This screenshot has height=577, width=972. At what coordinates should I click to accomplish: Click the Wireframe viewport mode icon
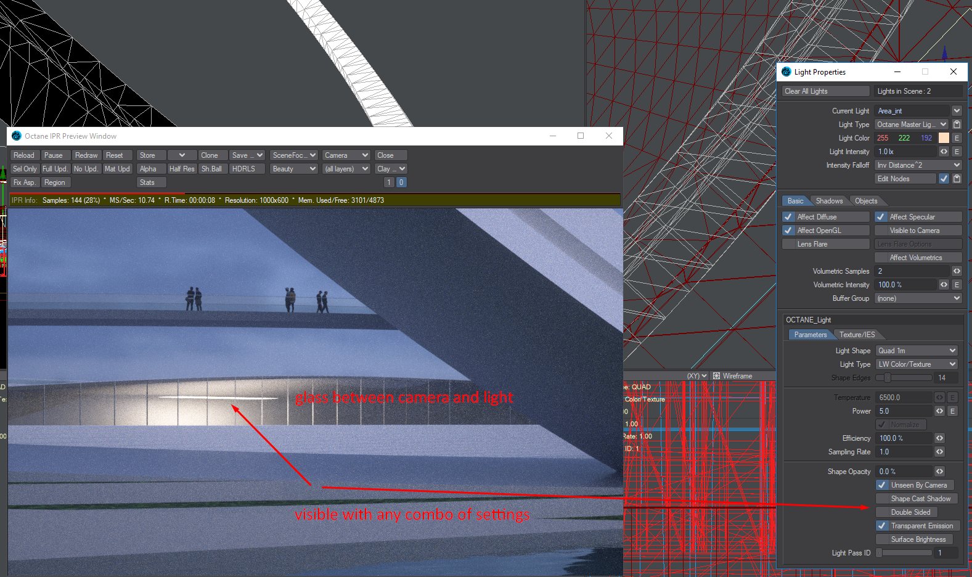716,376
